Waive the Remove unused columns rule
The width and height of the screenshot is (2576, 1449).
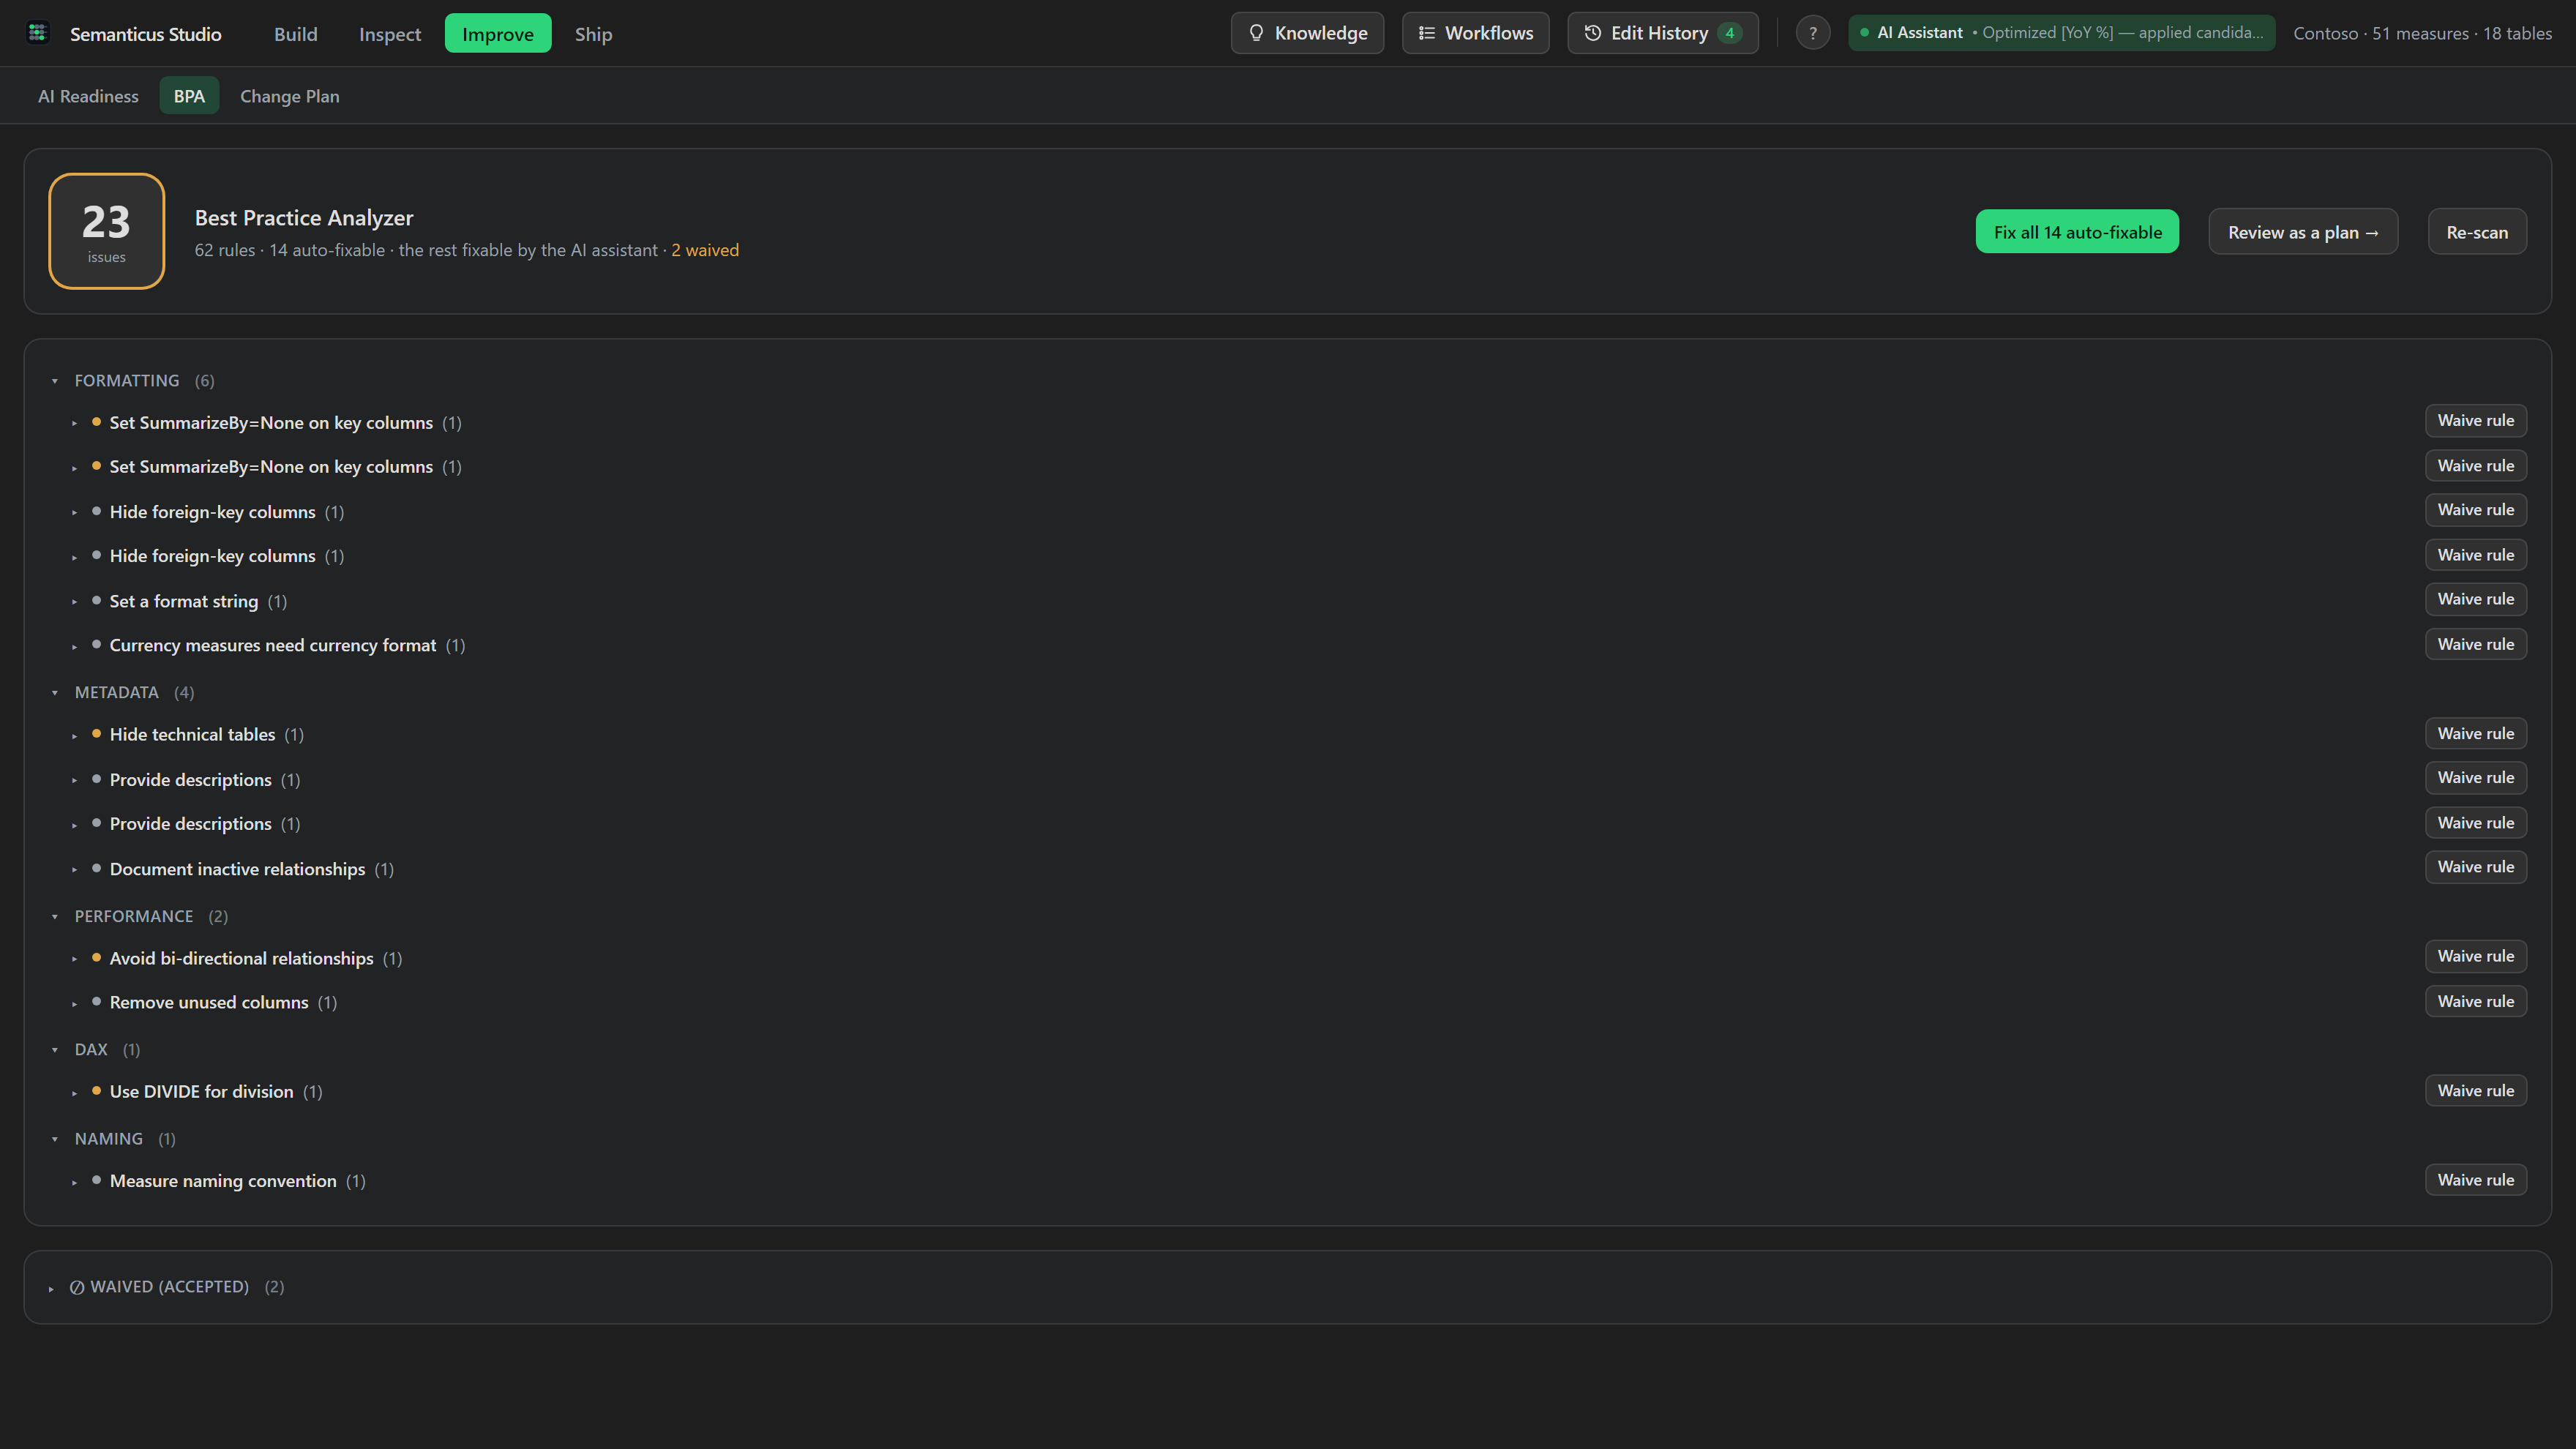pyautogui.click(x=2475, y=1001)
